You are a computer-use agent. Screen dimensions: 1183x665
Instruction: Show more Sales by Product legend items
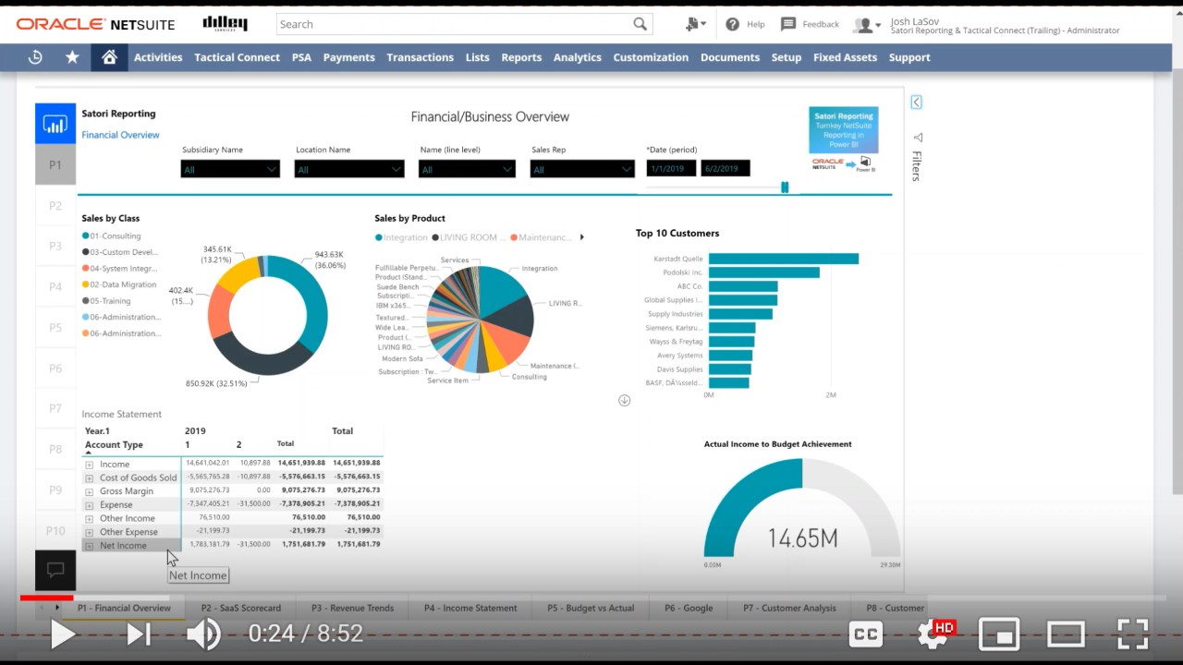(x=581, y=237)
